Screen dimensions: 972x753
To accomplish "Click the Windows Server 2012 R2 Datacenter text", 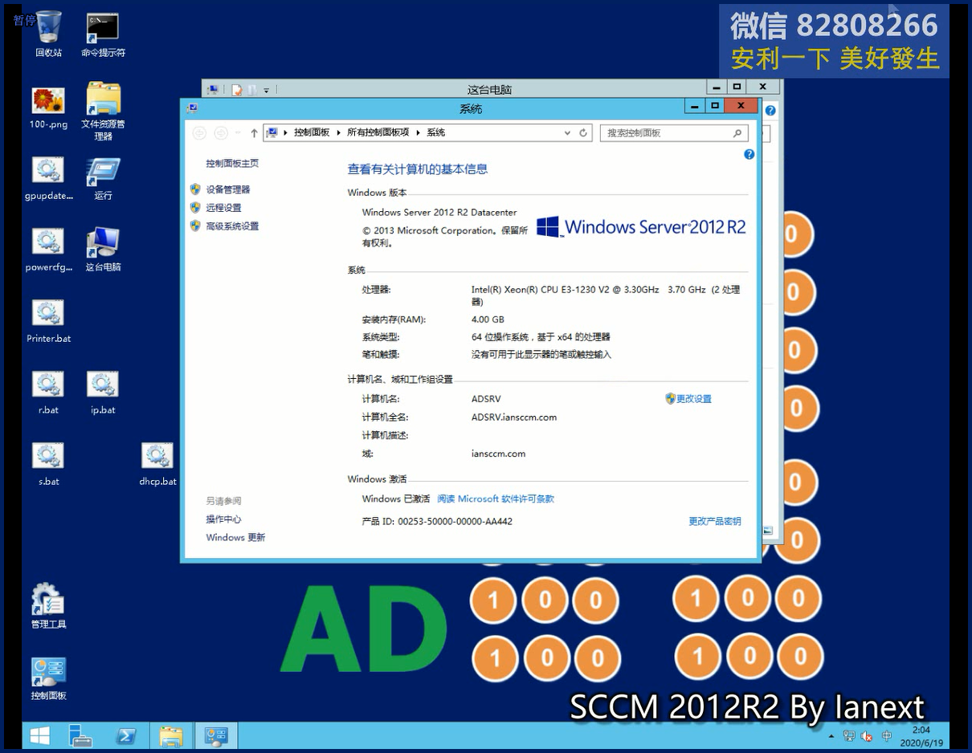I will pyautogui.click(x=439, y=213).
